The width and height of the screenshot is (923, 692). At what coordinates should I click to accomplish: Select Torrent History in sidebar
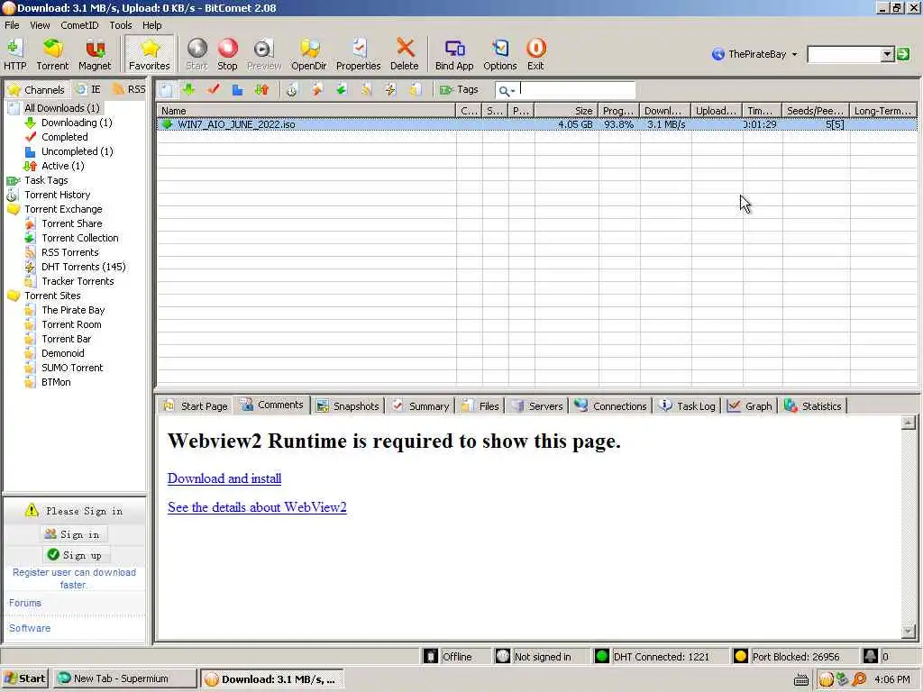click(x=57, y=195)
